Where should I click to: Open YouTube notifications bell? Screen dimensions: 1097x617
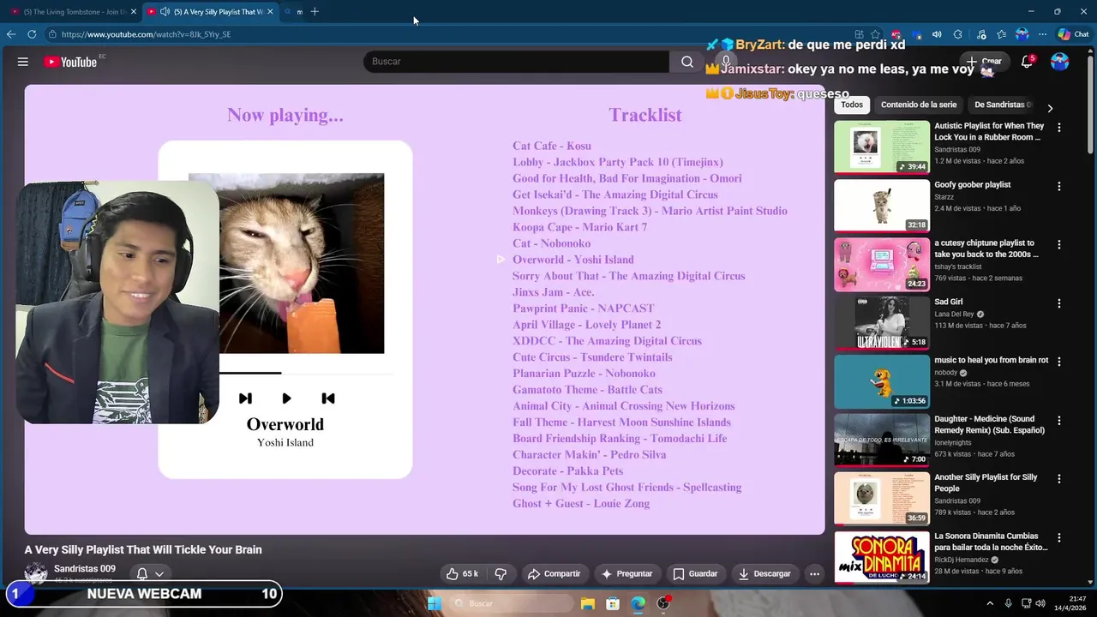pyautogui.click(x=1027, y=62)
